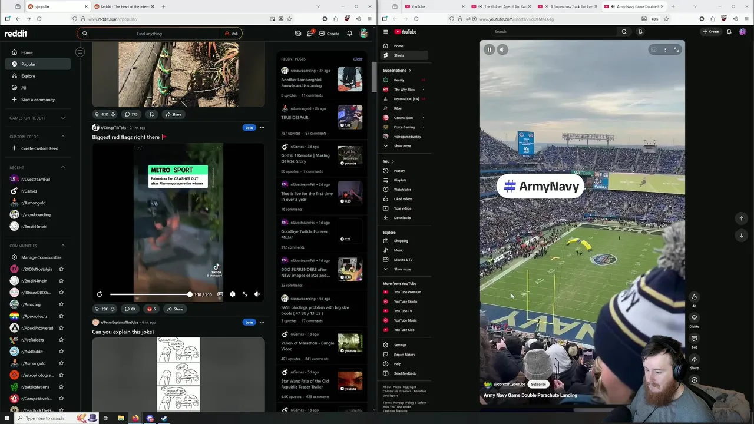Upvote the Biggest red flags post

[97, 309]
